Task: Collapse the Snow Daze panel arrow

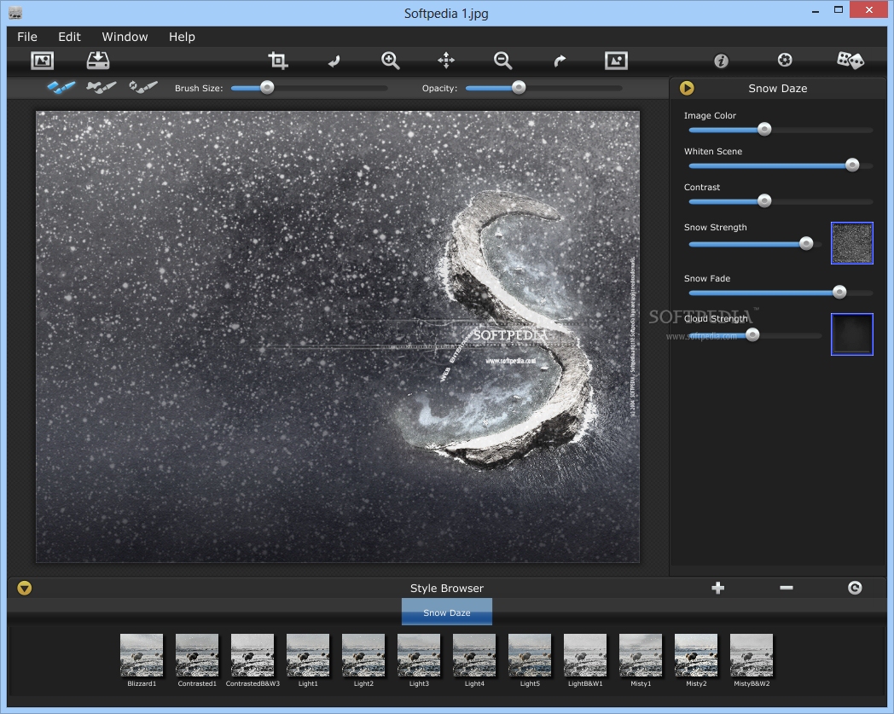Action: (x=687, y=88)
